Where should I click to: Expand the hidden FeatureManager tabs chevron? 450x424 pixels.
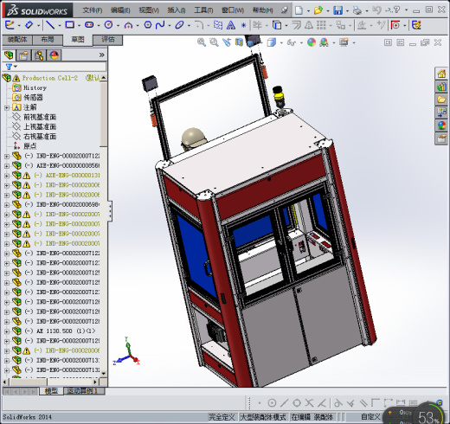101,55
